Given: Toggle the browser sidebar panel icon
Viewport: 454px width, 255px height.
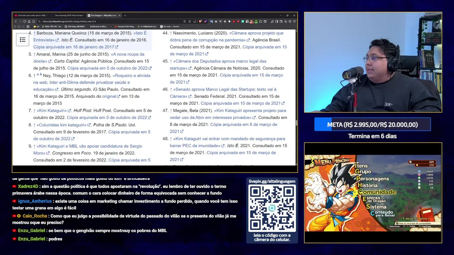Looking at the screenshot, I should coord(276,21).
